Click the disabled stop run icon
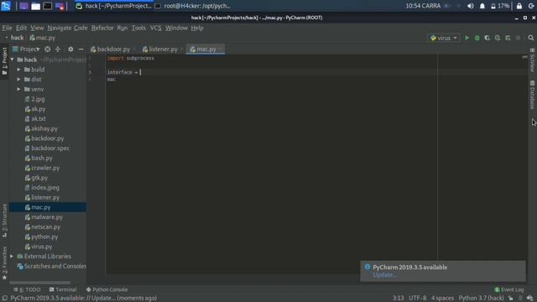Viewport: 537px width, 302px height. coord(518,38)
